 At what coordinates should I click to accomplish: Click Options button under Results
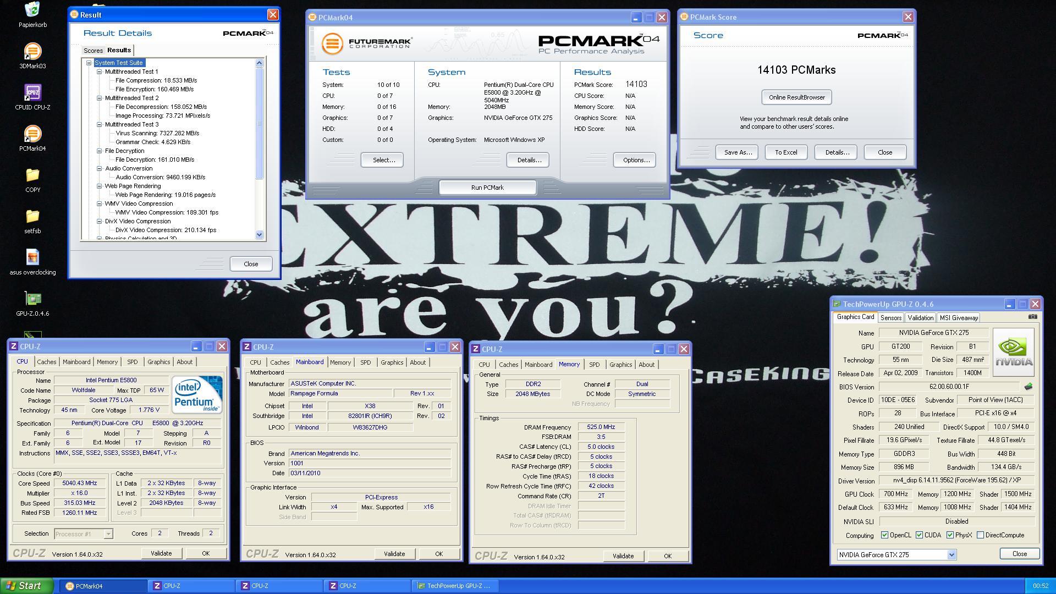pos(635,160)
